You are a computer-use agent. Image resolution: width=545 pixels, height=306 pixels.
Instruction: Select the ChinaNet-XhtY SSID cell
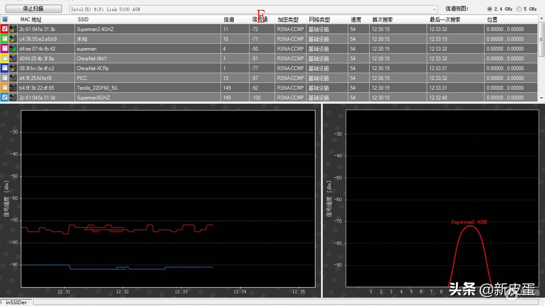[x=148, y=58]
